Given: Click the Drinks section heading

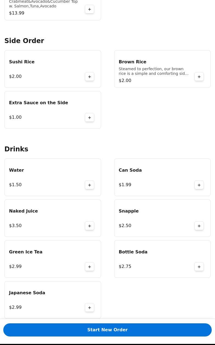Looking at the screenshot, I should coord(16,149).
